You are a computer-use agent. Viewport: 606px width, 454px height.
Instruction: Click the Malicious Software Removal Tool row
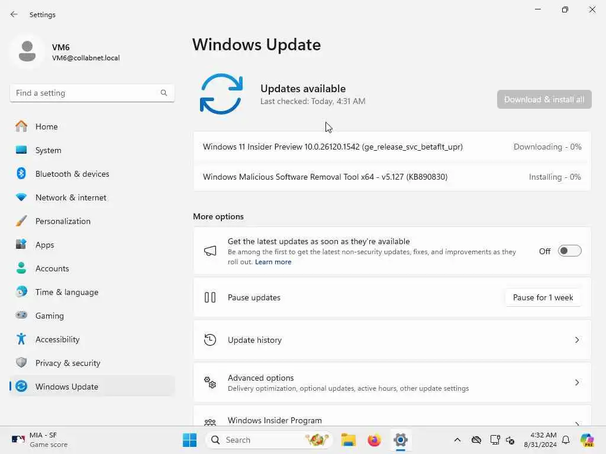click(392, 176)
